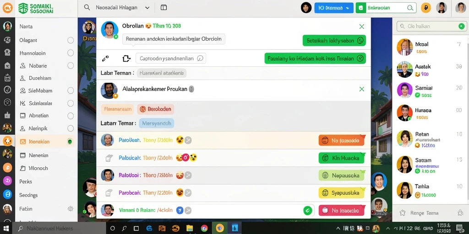Select the Beroloden red tag
This screenshot has width=469, height=234.
pyautogui.click(x=156, y=109)
